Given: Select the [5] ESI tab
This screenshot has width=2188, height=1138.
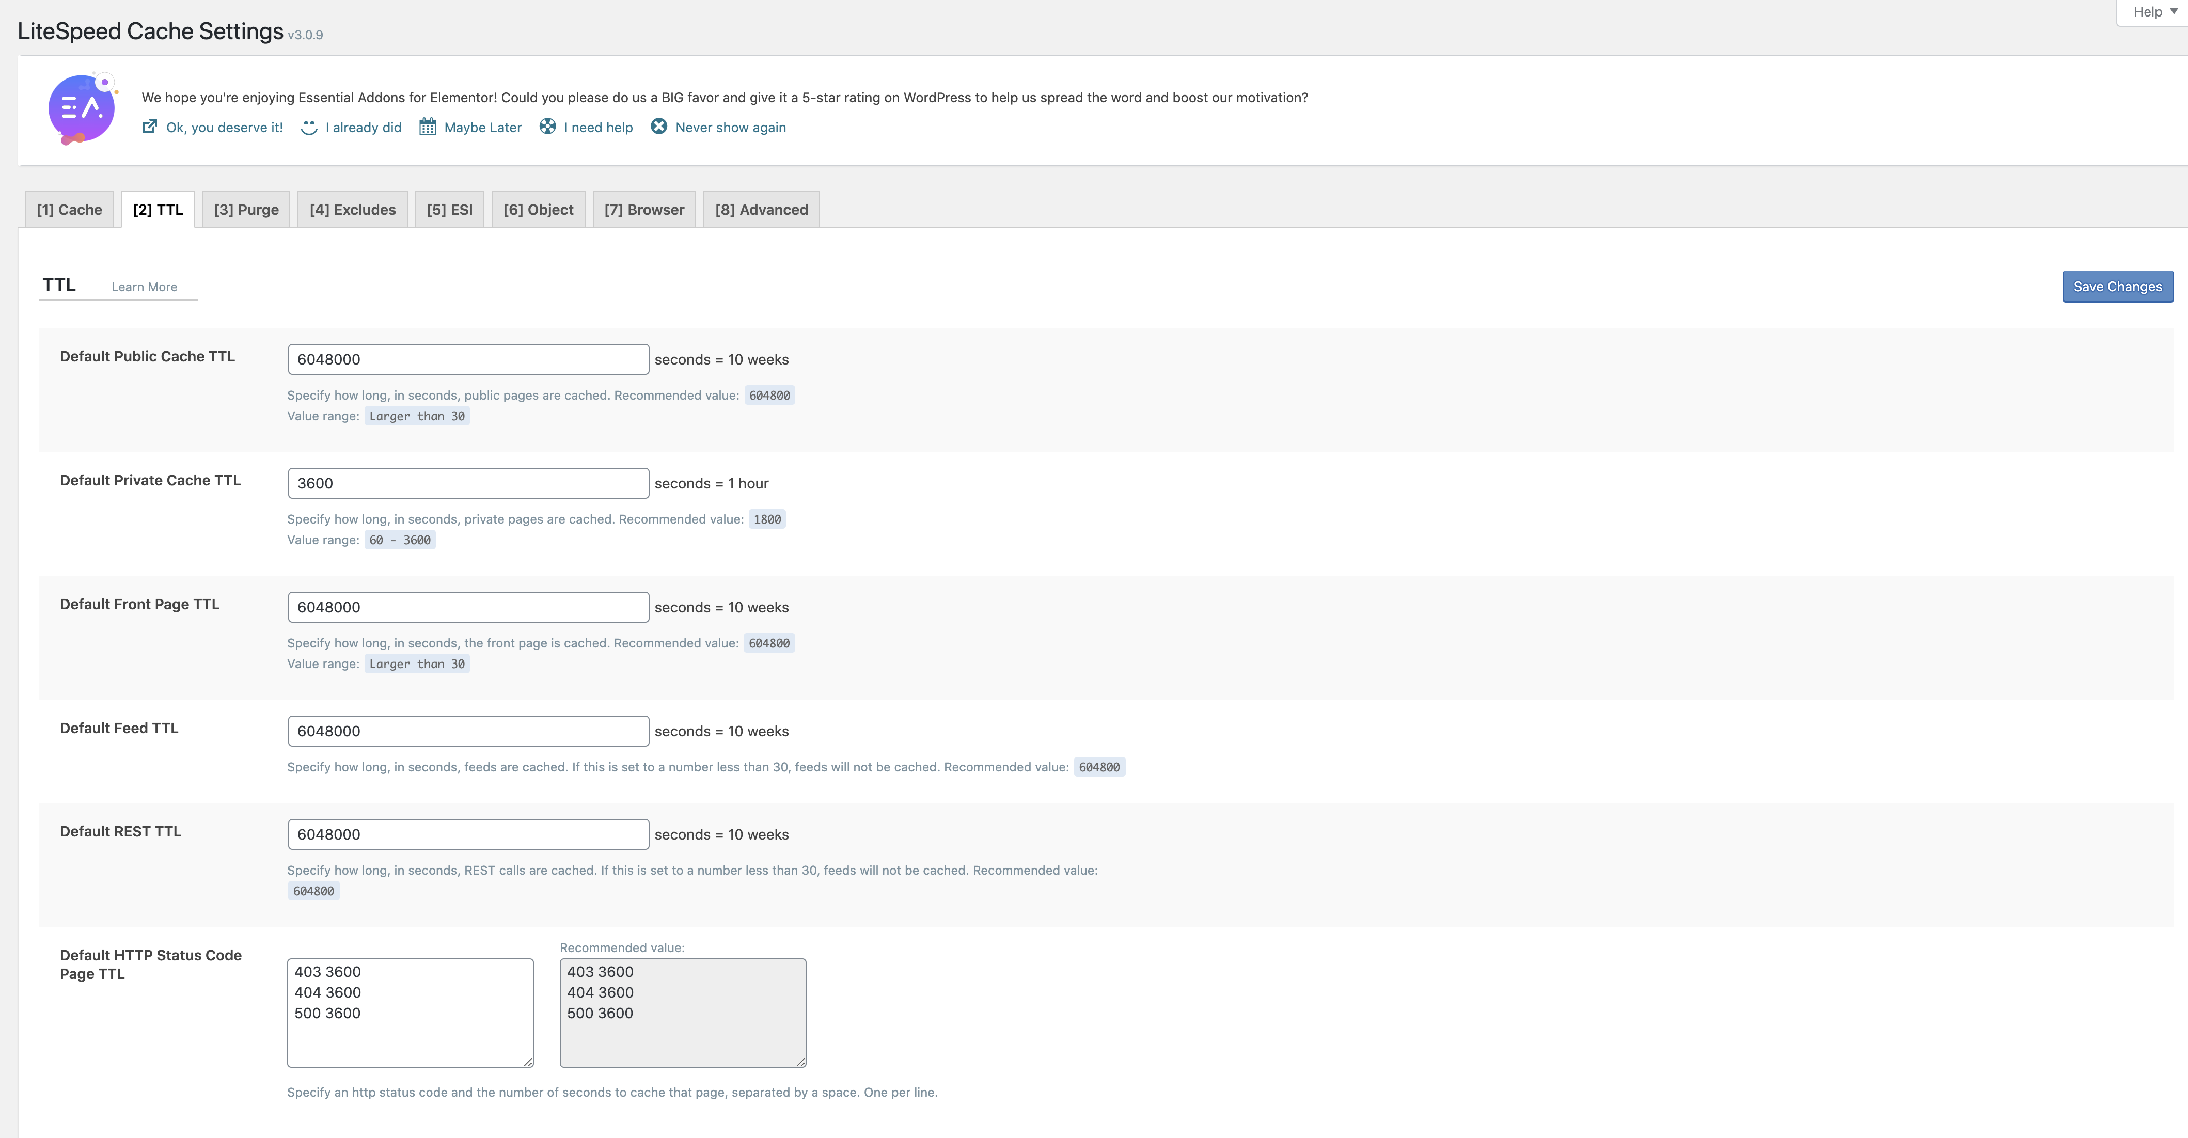Looking at the screenshot, I should (x=449, y=210).
